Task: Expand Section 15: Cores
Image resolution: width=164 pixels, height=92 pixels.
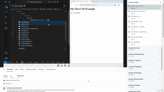Action: point(144,49)
